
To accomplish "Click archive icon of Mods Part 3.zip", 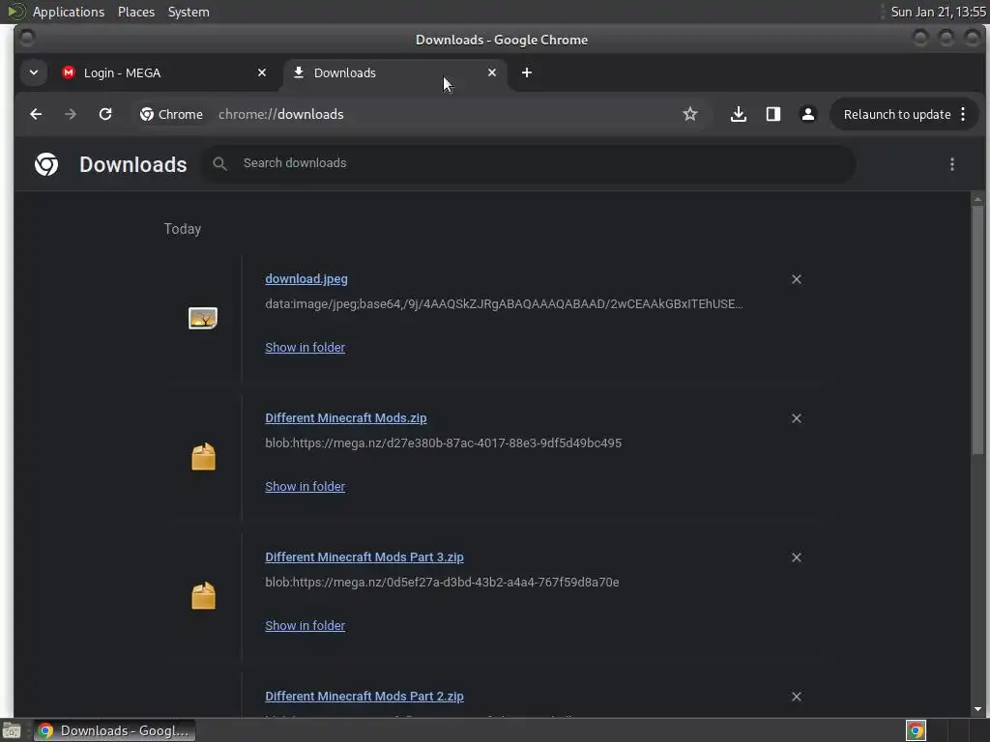I will 203,595.
